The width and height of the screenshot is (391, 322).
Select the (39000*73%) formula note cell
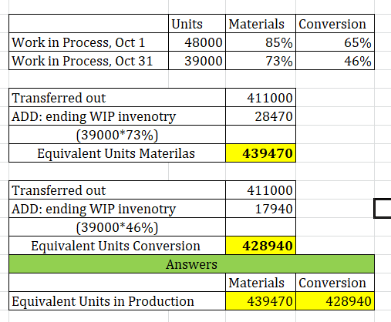point(117,135)
